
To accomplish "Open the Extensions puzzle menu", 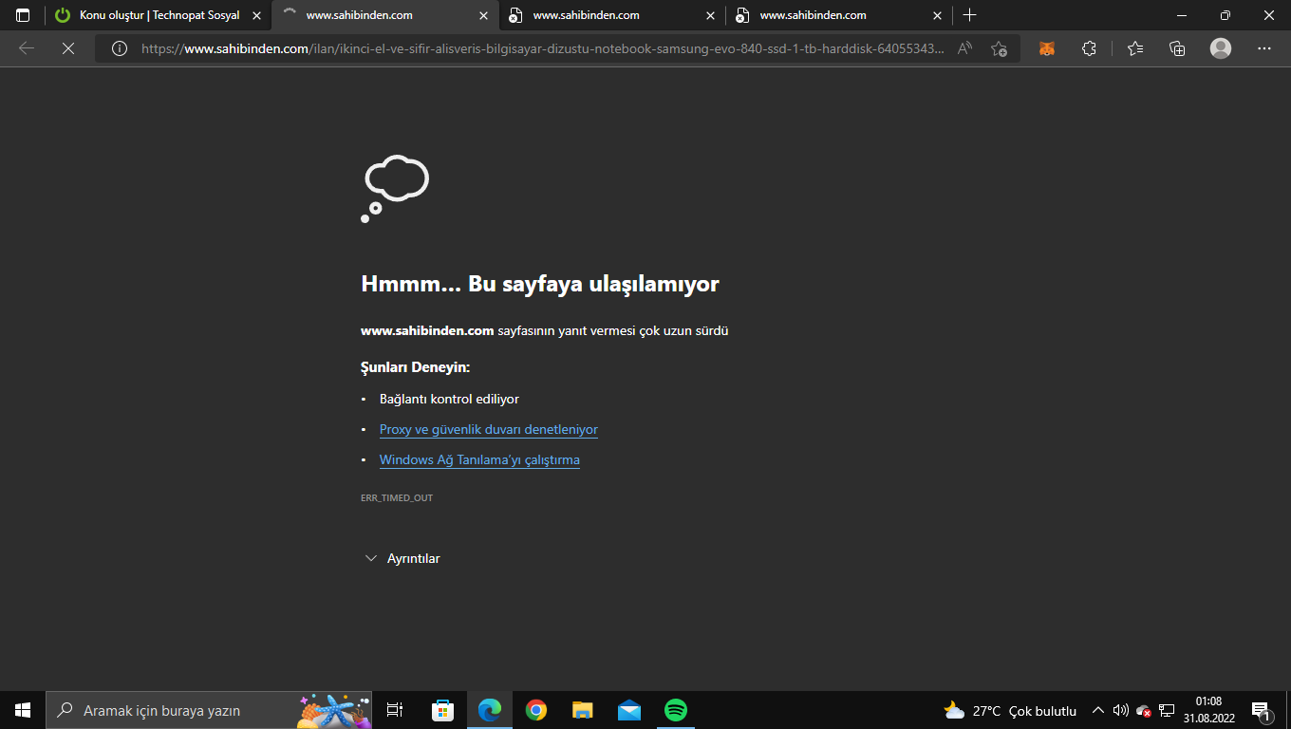I will pos(1089,48).
